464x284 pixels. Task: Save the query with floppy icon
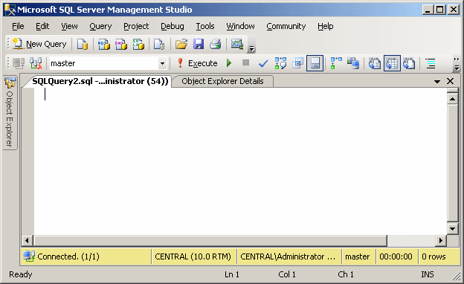tap(199, 44)
